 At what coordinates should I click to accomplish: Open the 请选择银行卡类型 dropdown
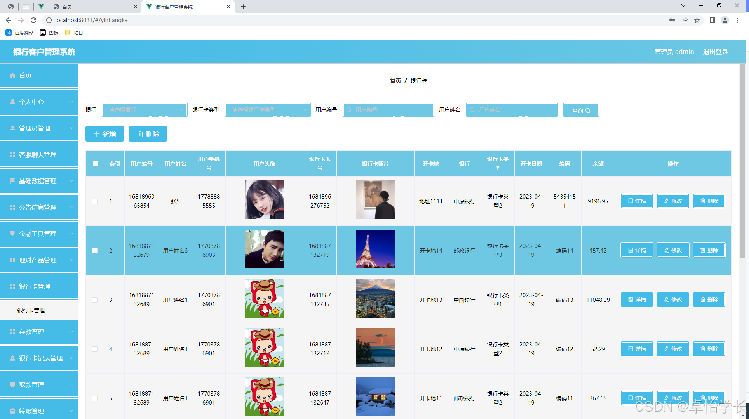268,110
